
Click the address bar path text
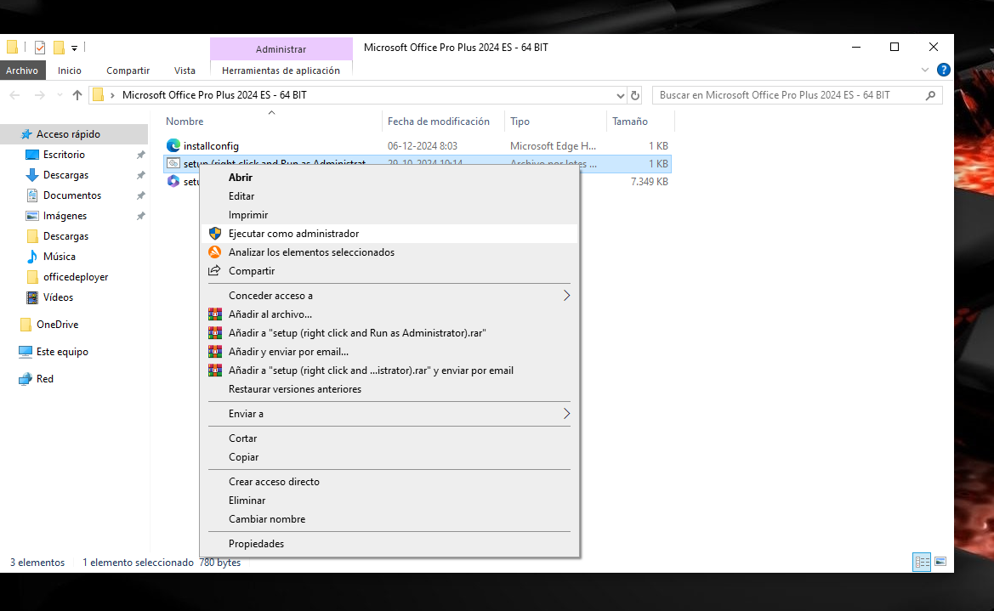(214, 95)
